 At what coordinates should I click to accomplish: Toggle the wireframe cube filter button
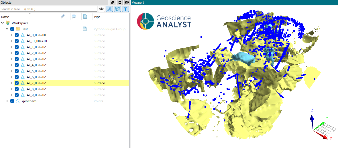117,9
